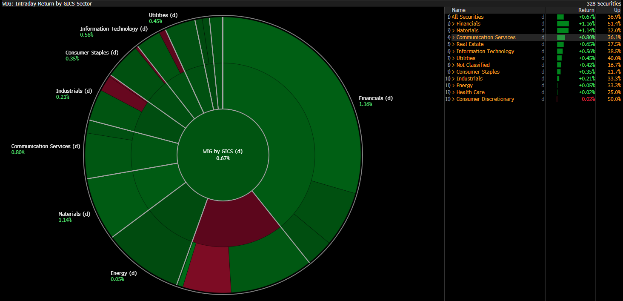Image resolution: width=623 pixels, height=301 pixels.
Task: Expand the Health Care row chevron
Action: [454, 92]
